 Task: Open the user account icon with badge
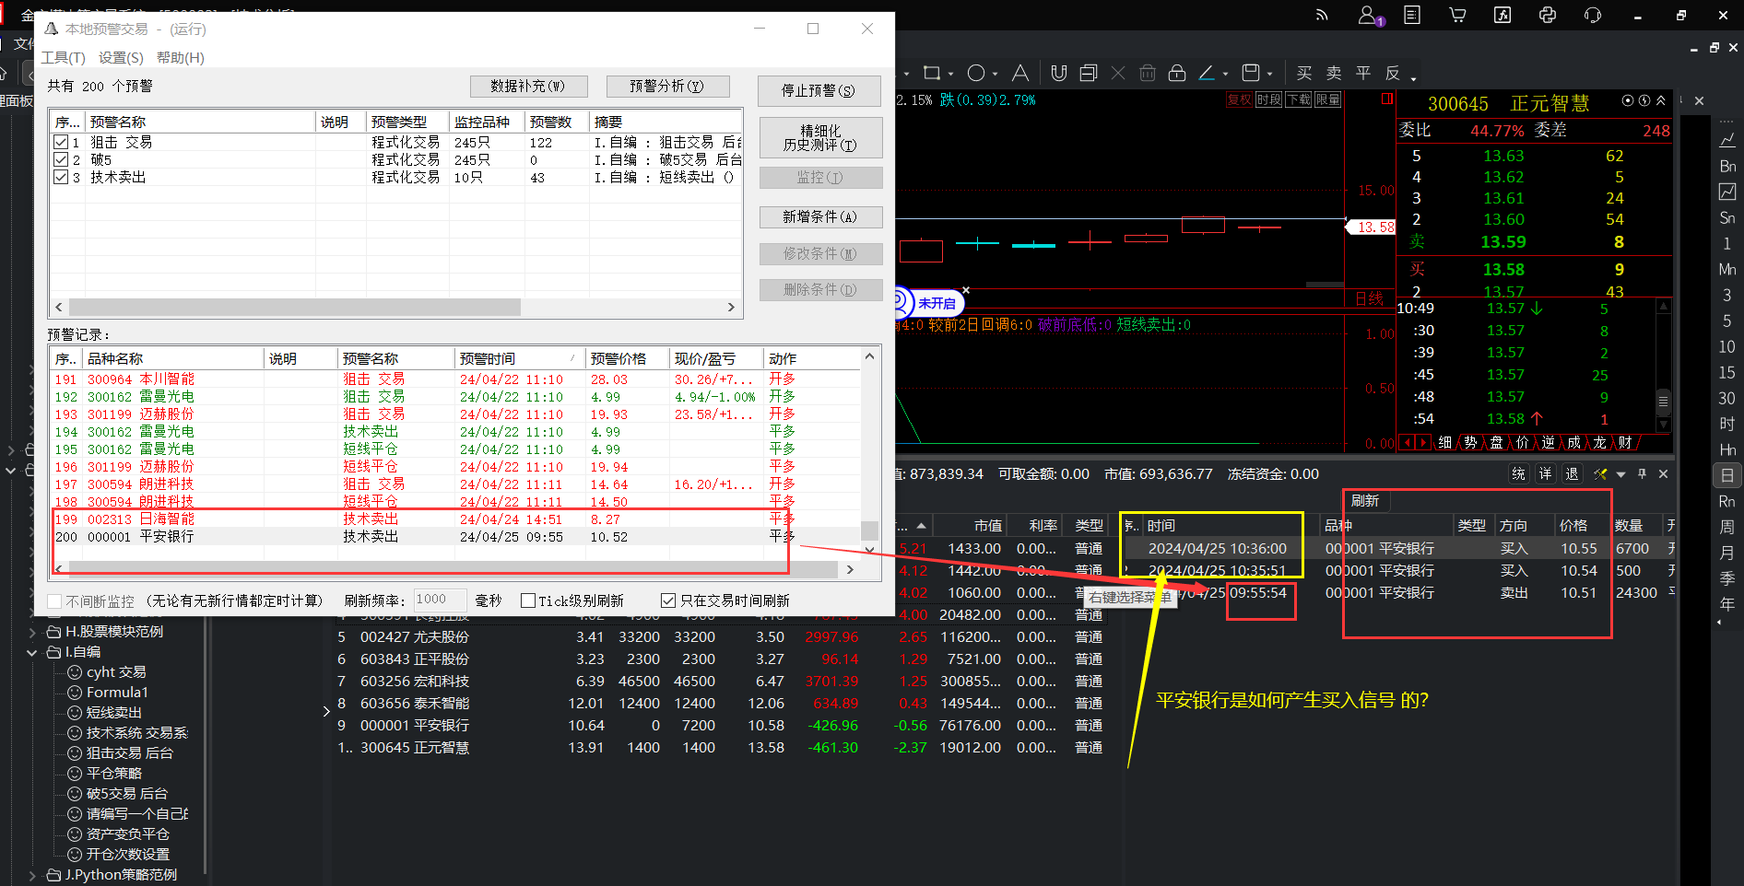coord(1370,15)
